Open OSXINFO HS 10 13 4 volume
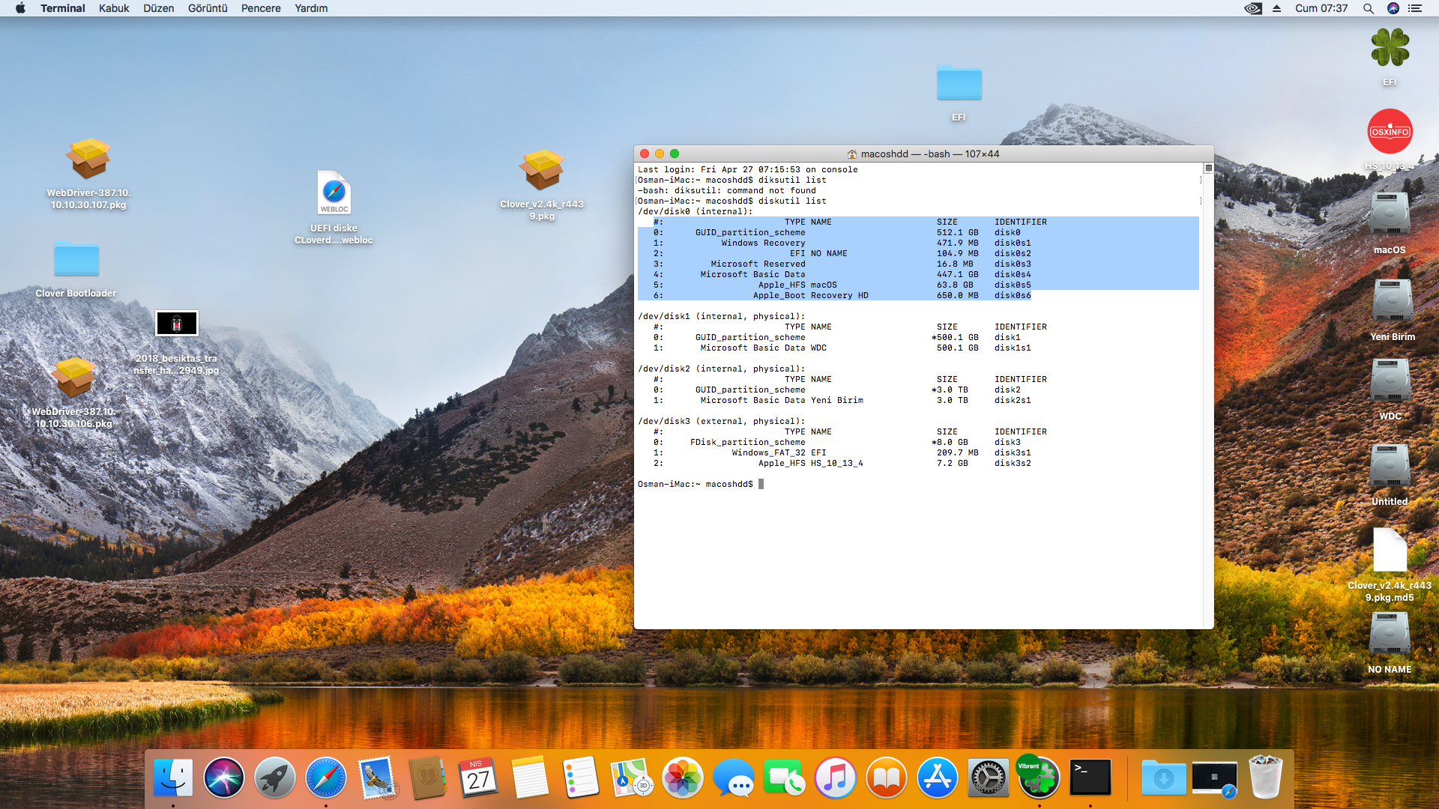Screen dimensions: 1439x809 coord(1390,132)
